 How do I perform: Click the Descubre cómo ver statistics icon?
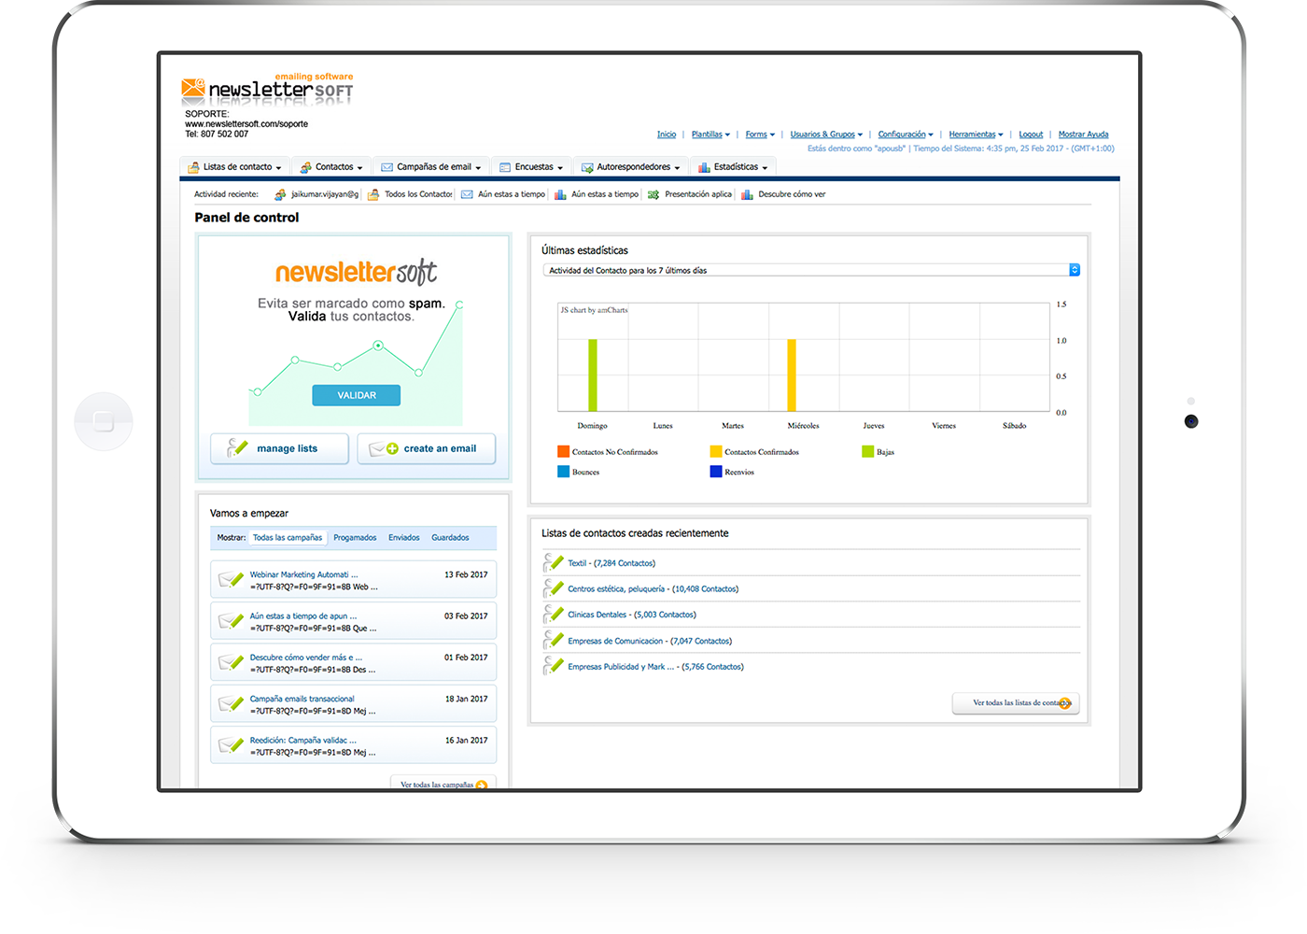[x=747, y=194]
